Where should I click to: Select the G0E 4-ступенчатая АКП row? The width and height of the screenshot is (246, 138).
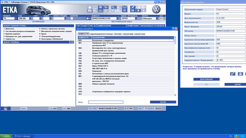point(126,63)
